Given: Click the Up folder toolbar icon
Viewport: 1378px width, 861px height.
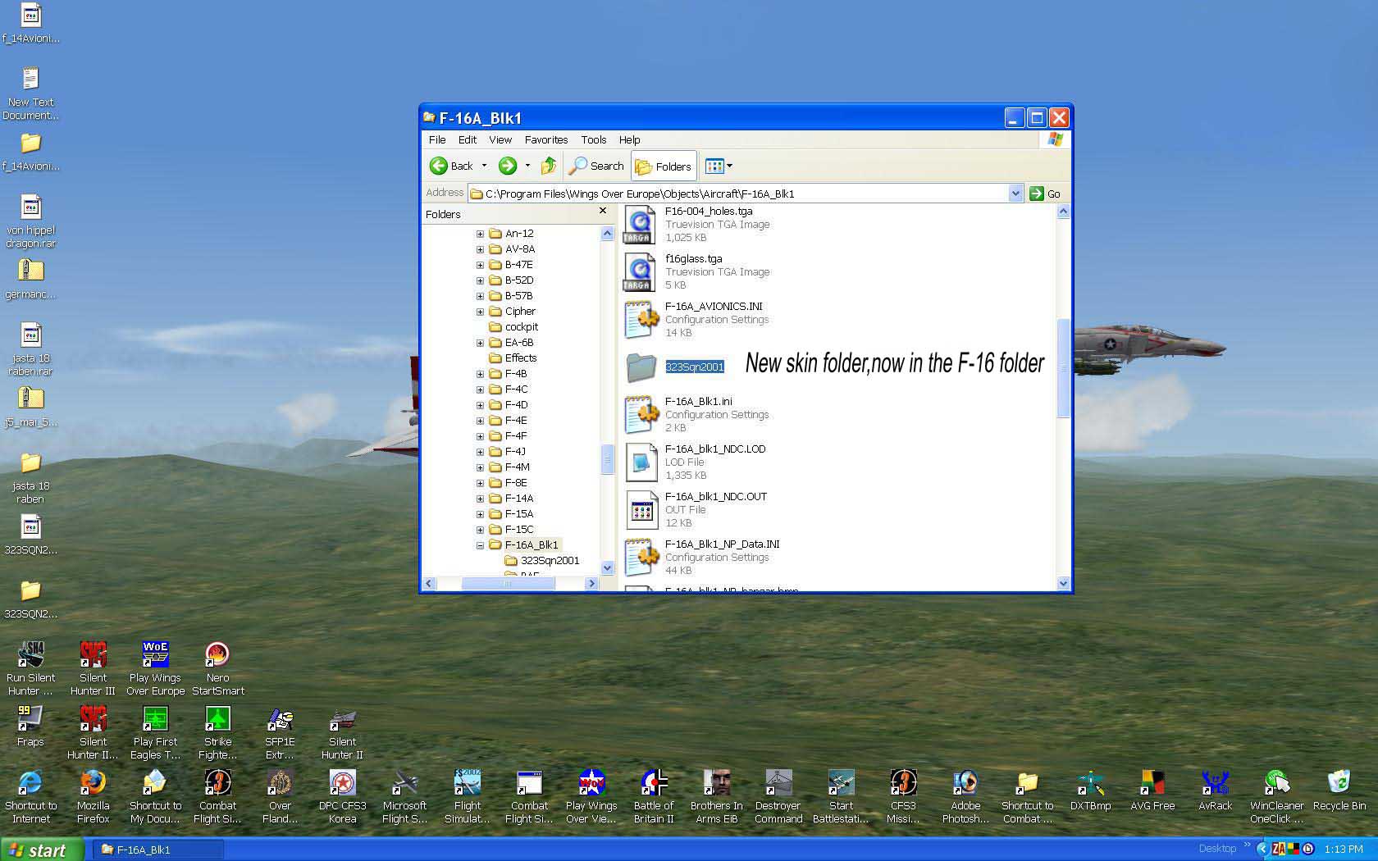Looking at the screenshot, I should pos(549,166).
